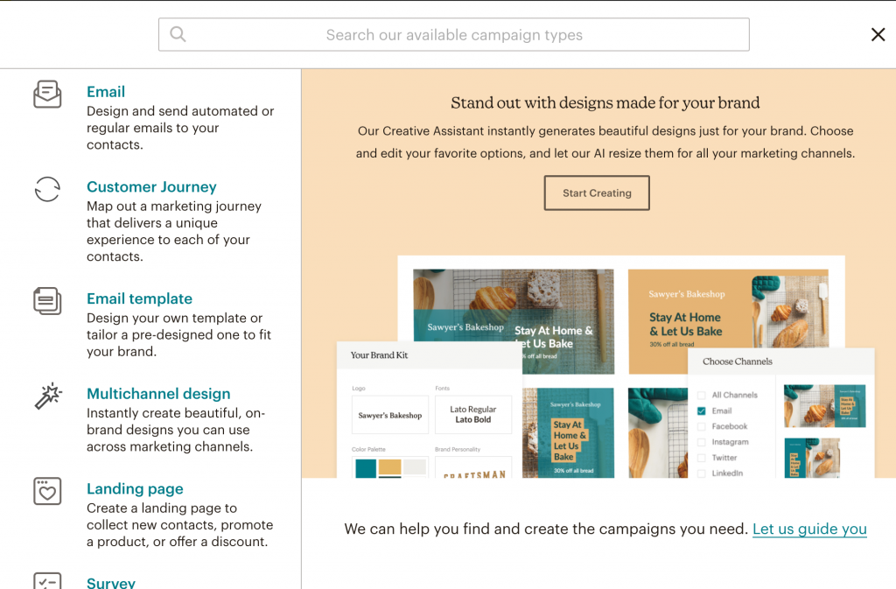Follow the Let us guide you link
The image size is (896, 589).
pyautogui.click(x=809, y=529)
